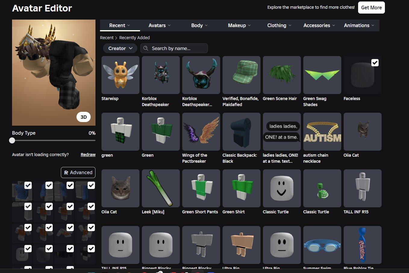Equip the Leek [Miku] item
Screen dimensions: 409x273
click(161, 188)
